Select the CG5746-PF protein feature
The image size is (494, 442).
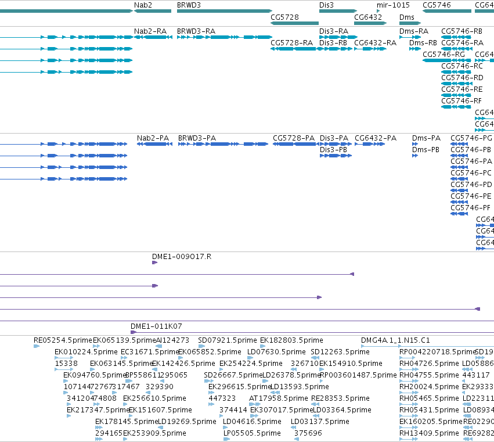459,214
